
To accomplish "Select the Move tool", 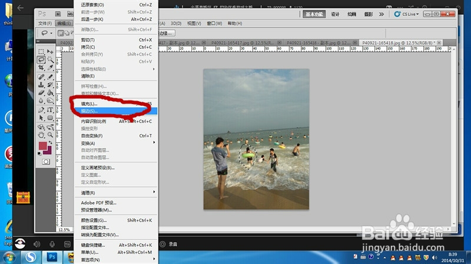I will (50, 52).
